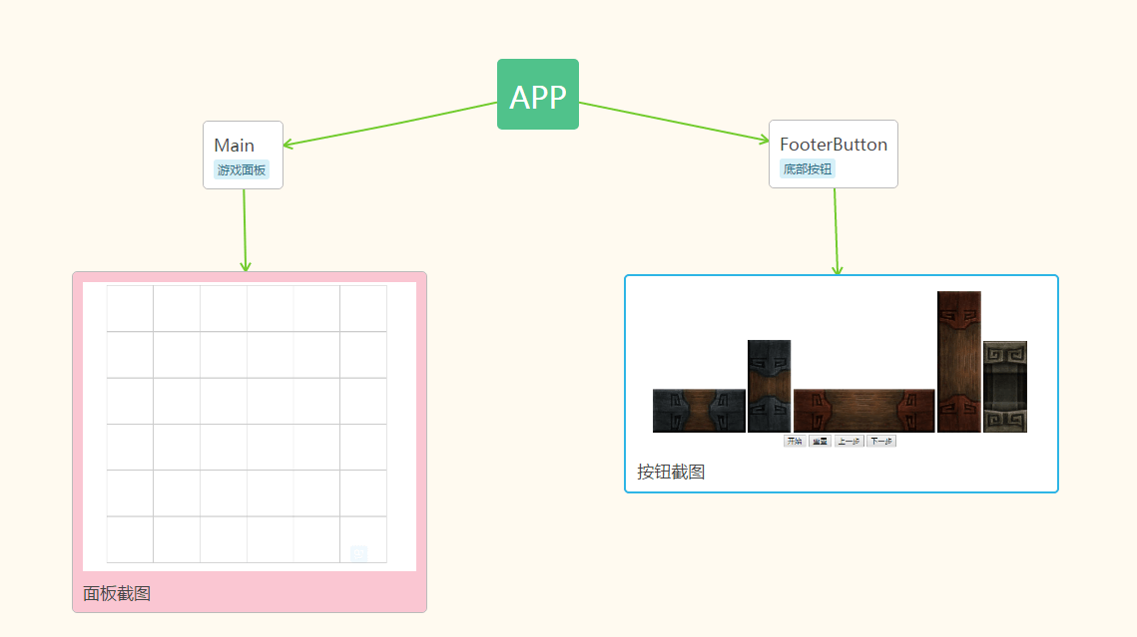Viewport: 1137px width, 637px height.
Task: Click the faint blue icon in grid corner
Action: pos(359,553)
